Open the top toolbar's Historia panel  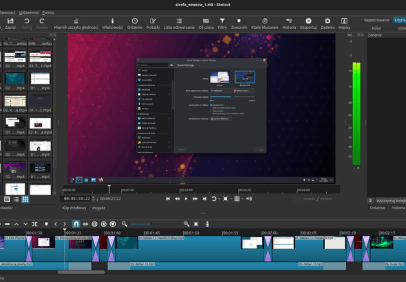click(x=289, y=23)
